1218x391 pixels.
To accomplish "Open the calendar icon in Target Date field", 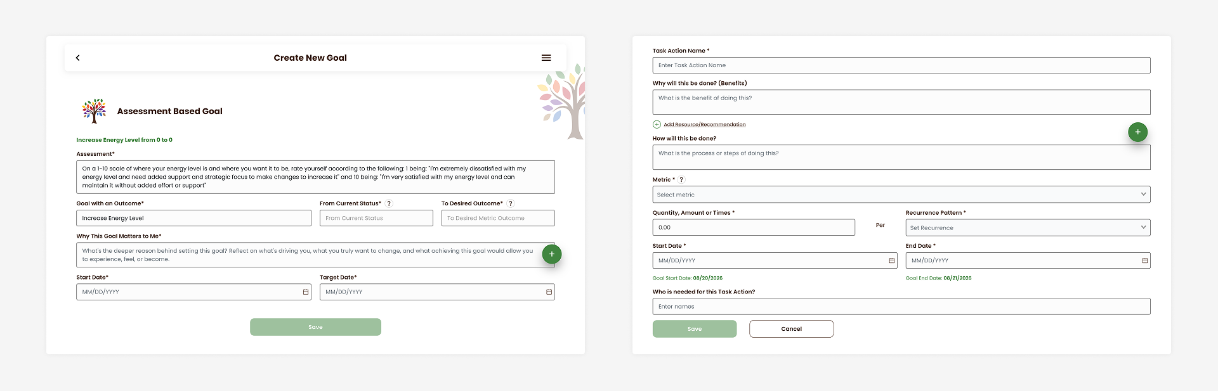I will click(x=549, y=292).
